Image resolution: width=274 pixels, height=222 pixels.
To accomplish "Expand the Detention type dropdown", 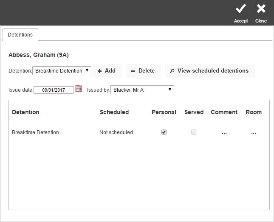I will coord(62,71).
